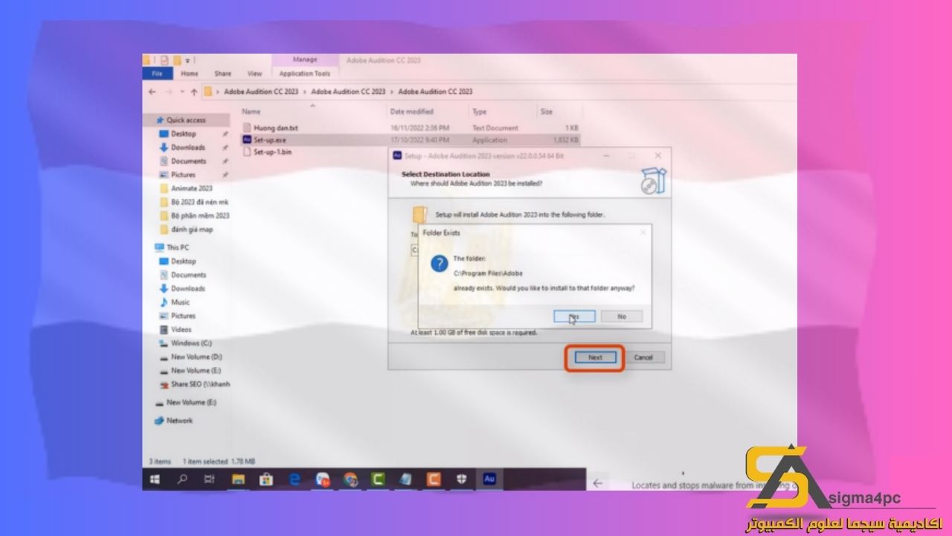The width and height of the screenshot is (952, 536).
Task: Open the New Volume (D:) drive
Action: click(196, 357)
